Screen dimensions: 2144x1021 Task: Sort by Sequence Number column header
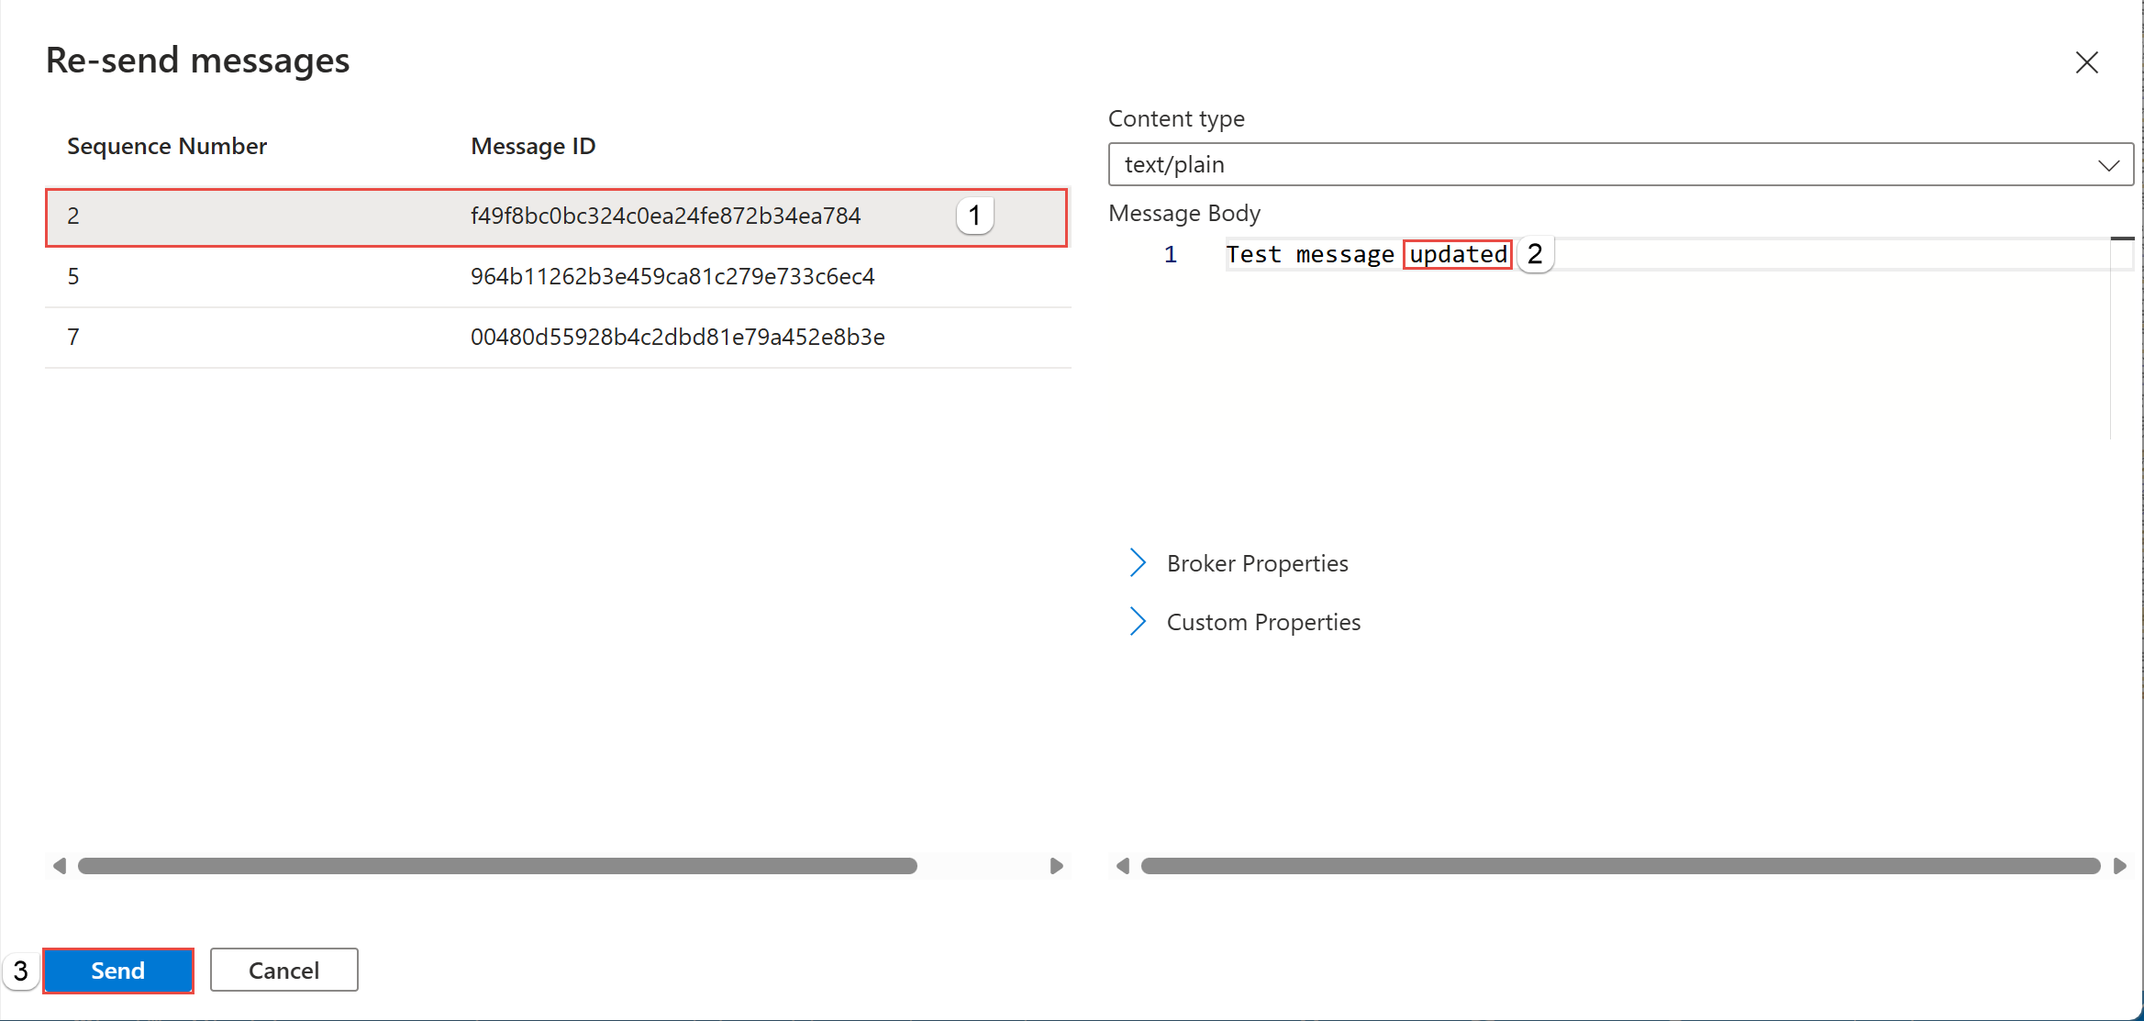[167, 147]
